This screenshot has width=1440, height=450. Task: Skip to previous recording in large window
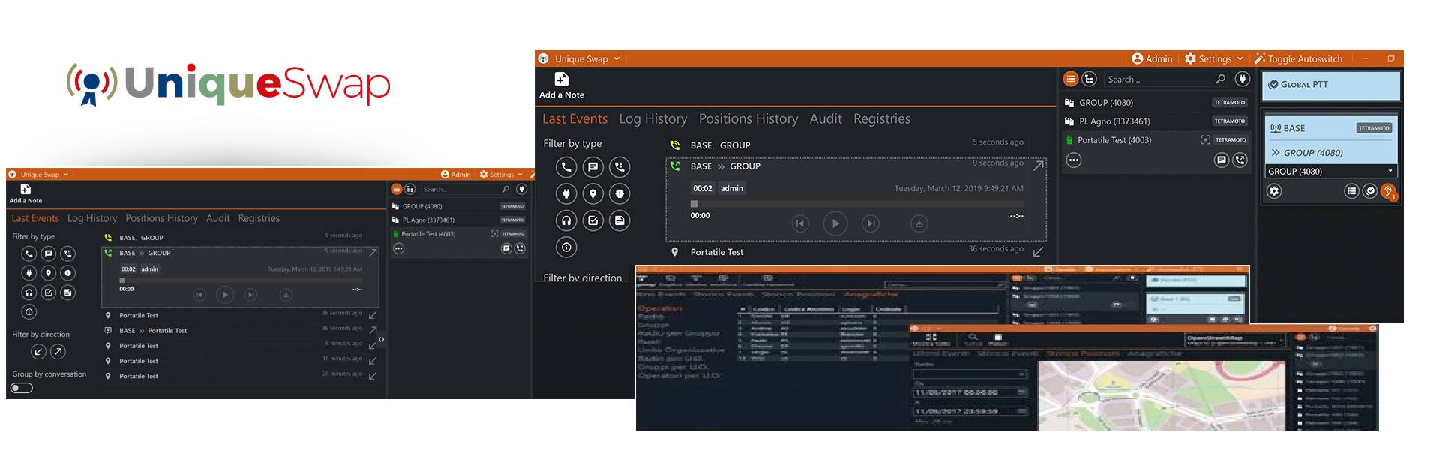(800, 223)
